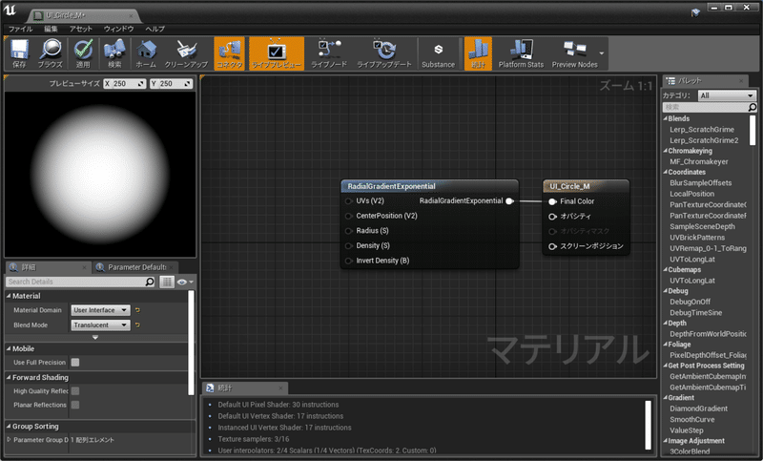This screenshot has width=763, height=461.
Task: Open the ヘルプ (Help) menu
Action: pyautogui.click(x=155, y=29)
